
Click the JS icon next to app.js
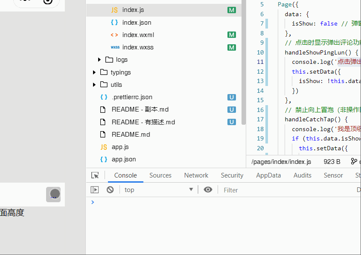tap(103, 147)
